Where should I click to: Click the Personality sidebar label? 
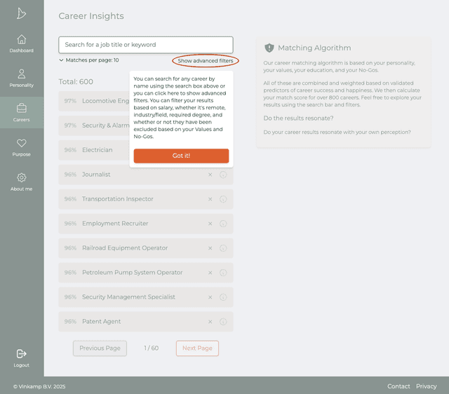(22, 86)
